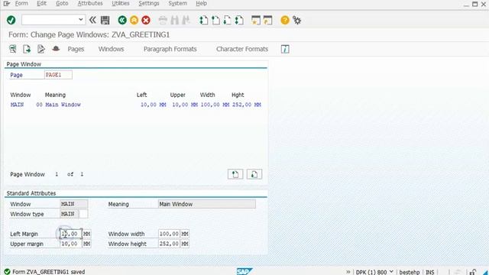
Task: Click the hat-shaped application toolbar icon
Action: tap(56, 49)
